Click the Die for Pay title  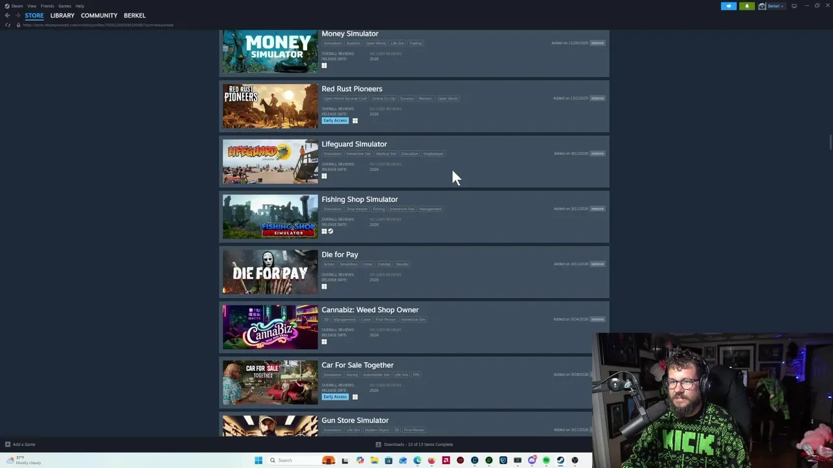[340, 255]
